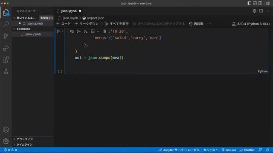Screen dimensions: 273x153
Task: Select kernel 3.10.4 (Python 3.10.4)
Action: tap(251, 24)
